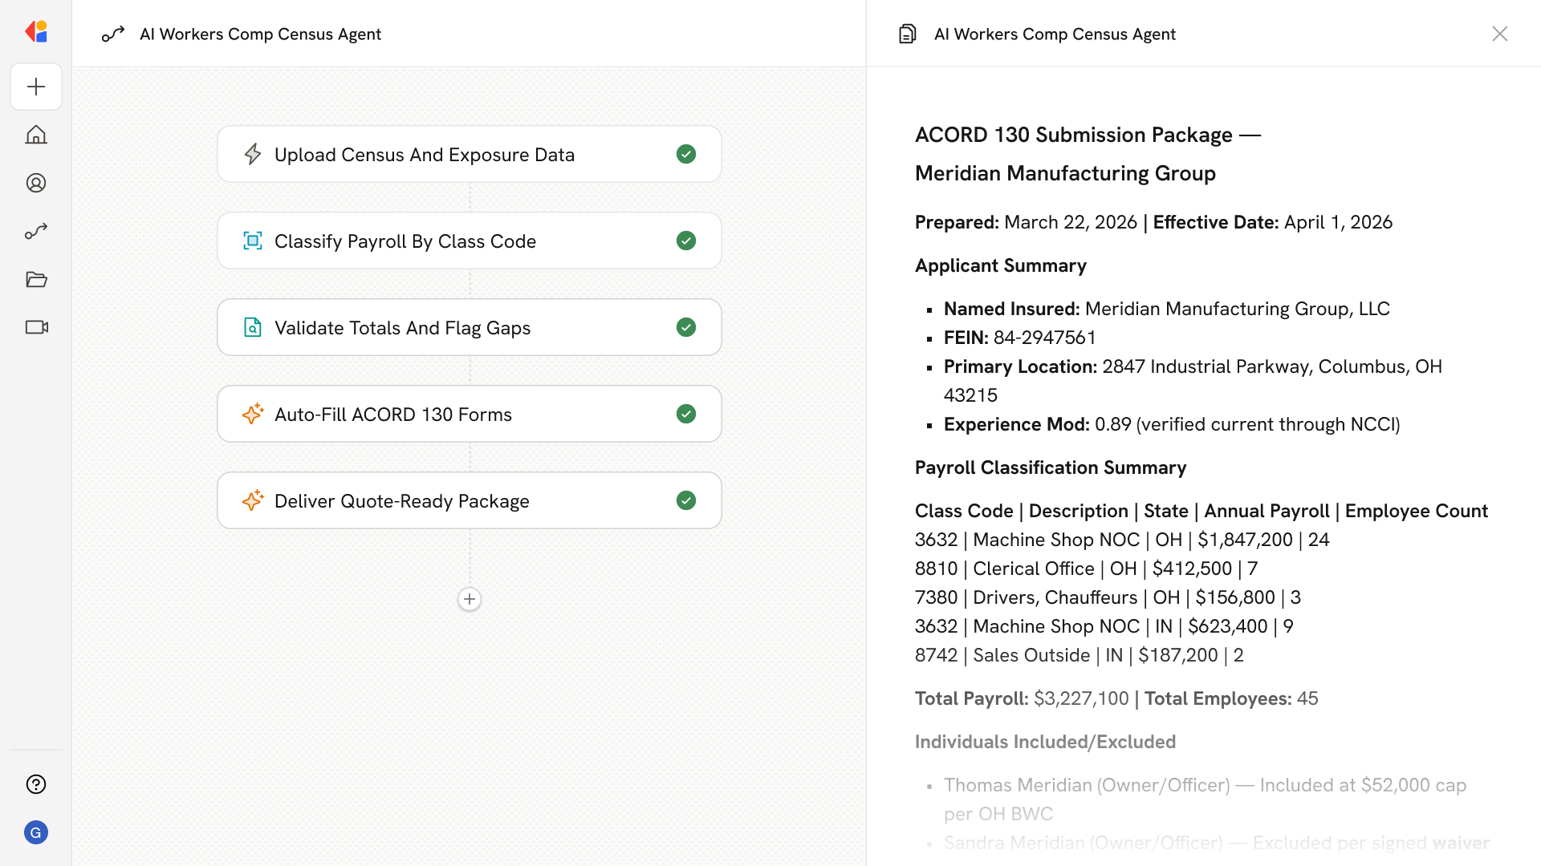Open the folder icon in sidebar
1541x866 pixels.
pyautogui.click(x=36, y=279)
